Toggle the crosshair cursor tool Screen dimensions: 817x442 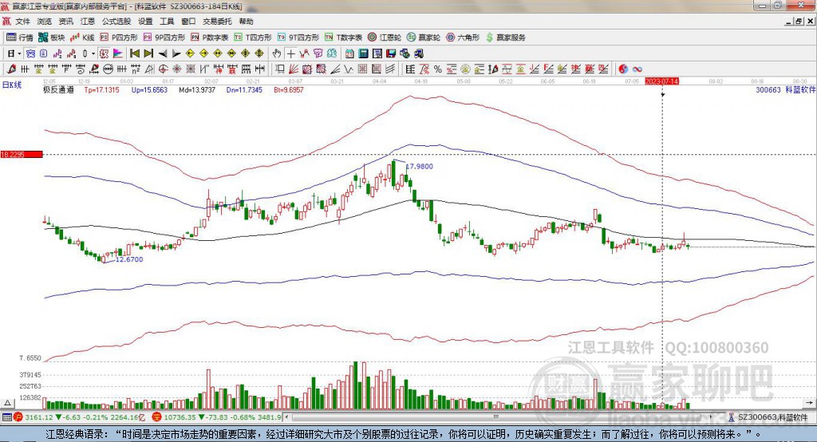click(290, 53)
